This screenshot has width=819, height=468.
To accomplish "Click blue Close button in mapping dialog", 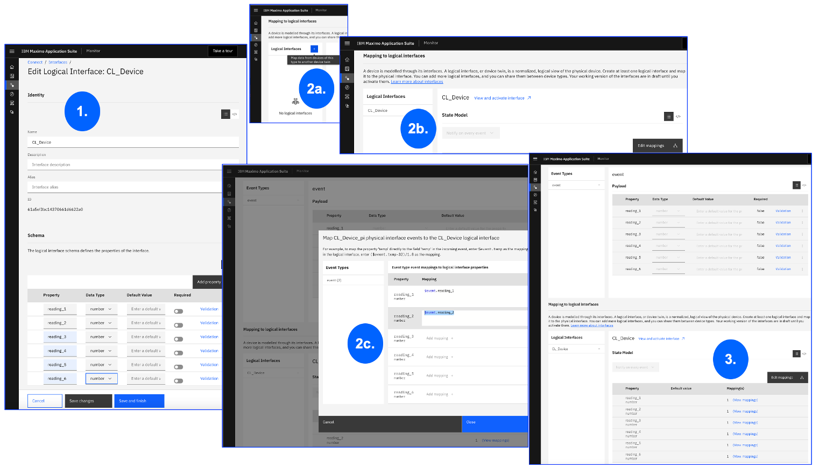I will pyautogui.click(x=495, y=423).
